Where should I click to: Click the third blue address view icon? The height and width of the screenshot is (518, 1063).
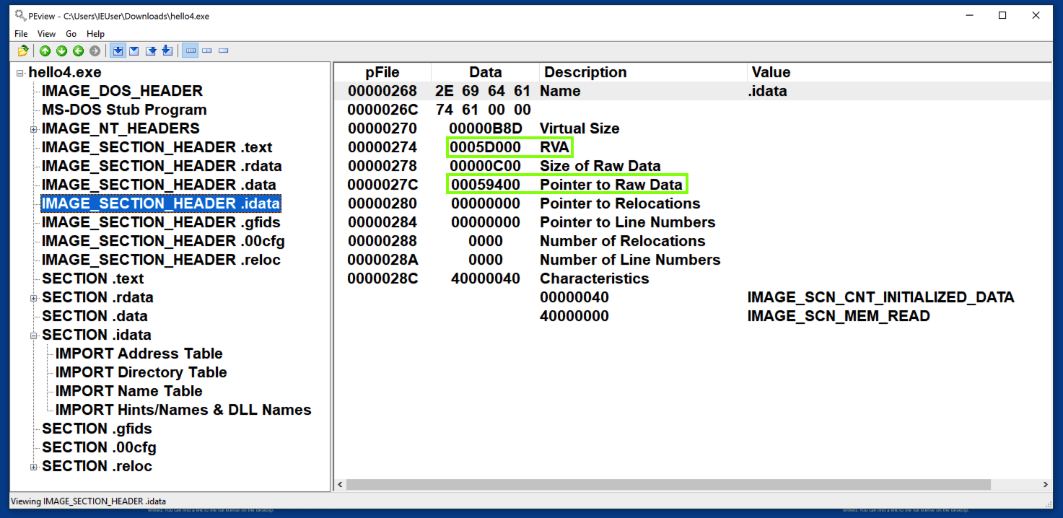151,51
